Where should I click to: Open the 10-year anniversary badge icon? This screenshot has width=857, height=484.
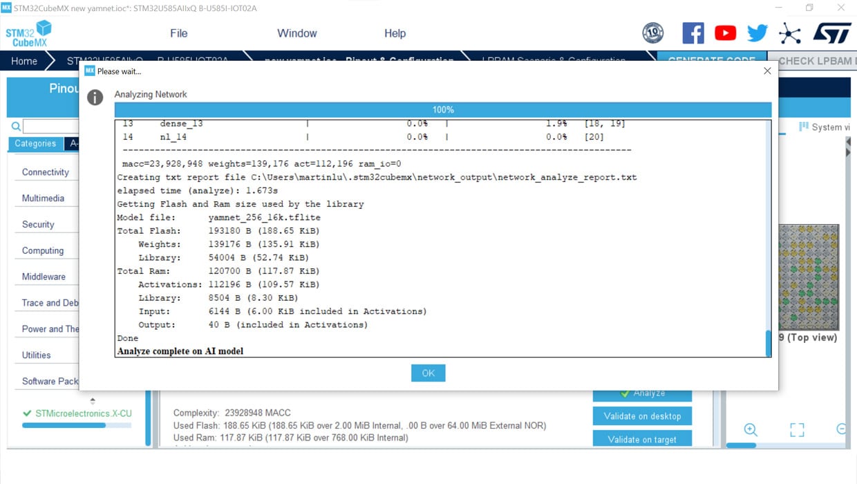pos(653,33)
